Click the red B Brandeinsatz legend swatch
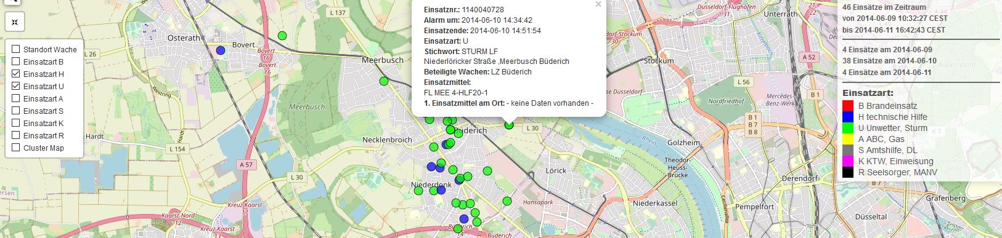Screen dimensions: 1002x238 (848, 106)
